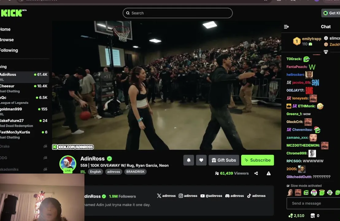The width and height of the screenshot is (340, 221).
Task: Select the xQc channel in the sidebar
Action: tap(24, 100)
